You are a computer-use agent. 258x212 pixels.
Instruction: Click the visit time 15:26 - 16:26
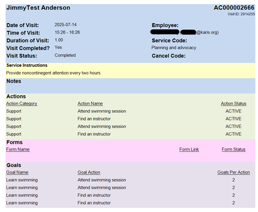(x=67, y=32)
